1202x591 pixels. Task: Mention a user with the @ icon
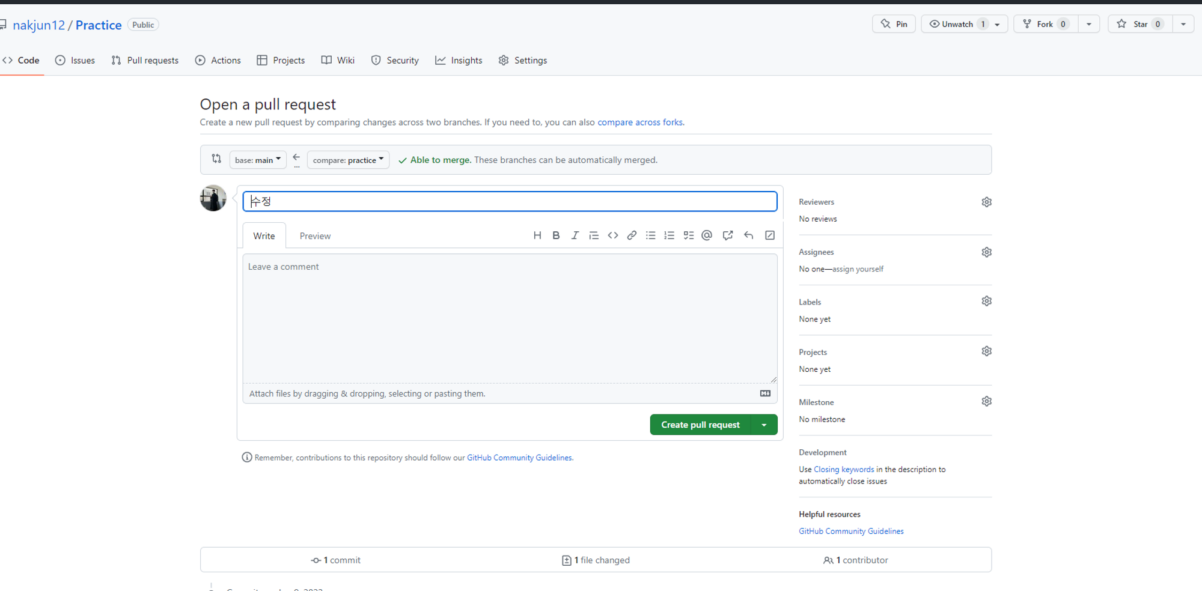click(707, 235)
